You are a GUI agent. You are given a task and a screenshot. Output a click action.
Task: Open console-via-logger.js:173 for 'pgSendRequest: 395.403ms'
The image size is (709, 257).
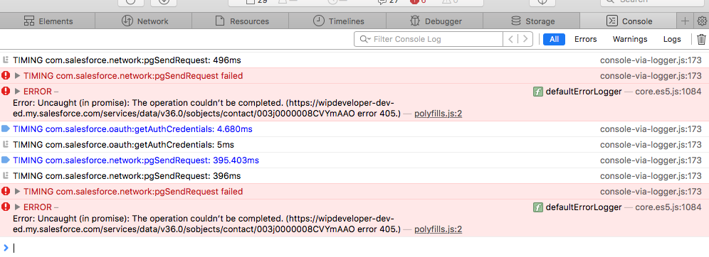tap(651, 160)
